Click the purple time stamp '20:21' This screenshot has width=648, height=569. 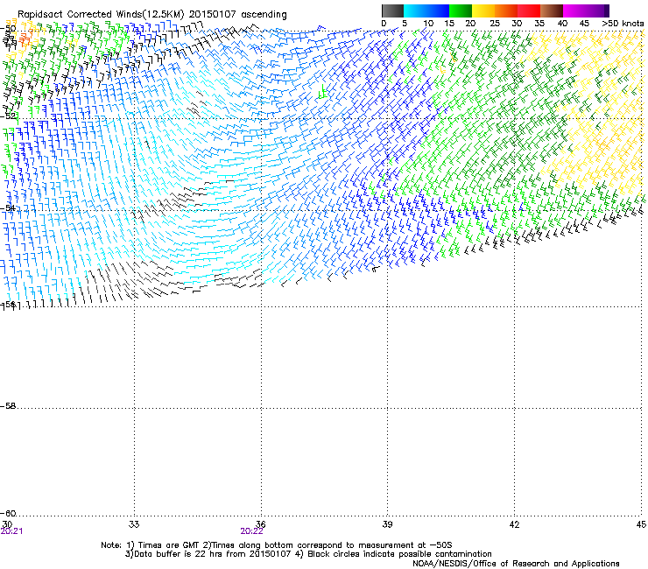[x=11, y=531]
